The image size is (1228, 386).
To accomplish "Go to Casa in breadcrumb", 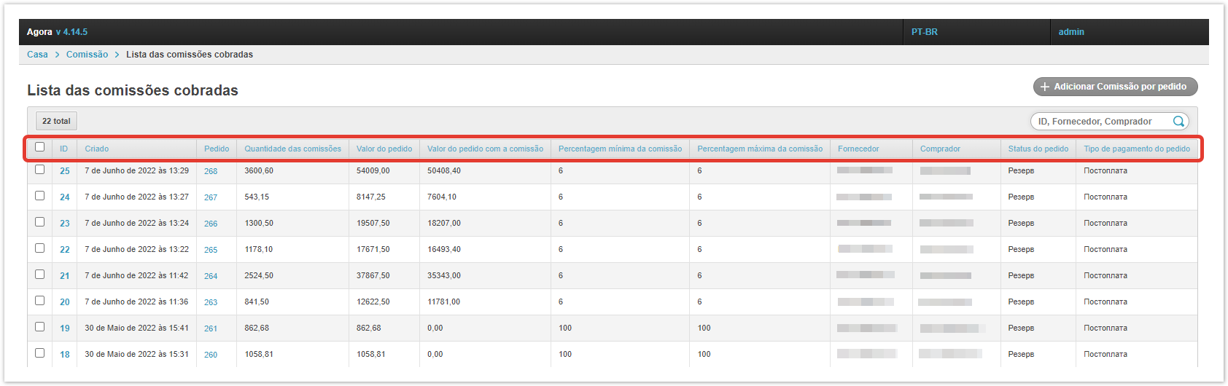I will [37, 55].
